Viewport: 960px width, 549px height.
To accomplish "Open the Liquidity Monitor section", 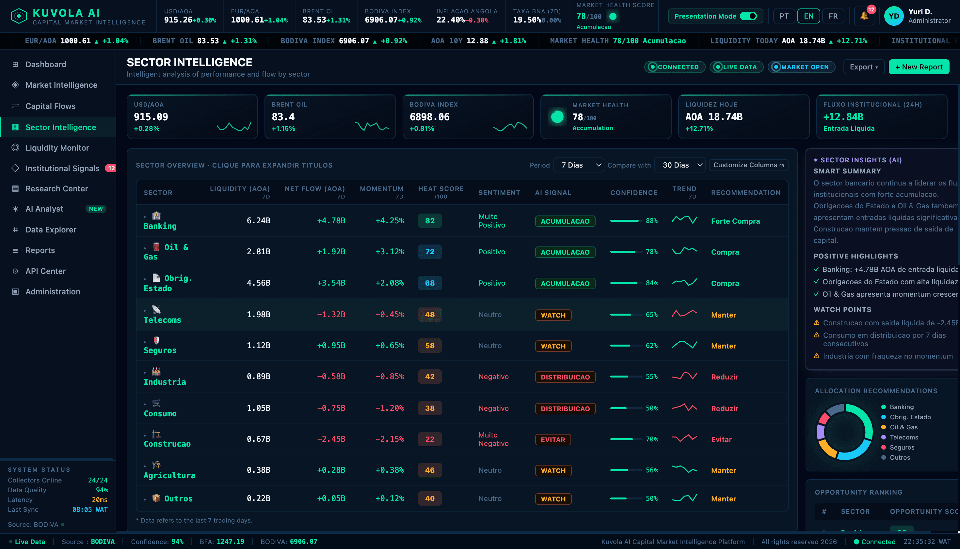I will (x=58, y=147).
